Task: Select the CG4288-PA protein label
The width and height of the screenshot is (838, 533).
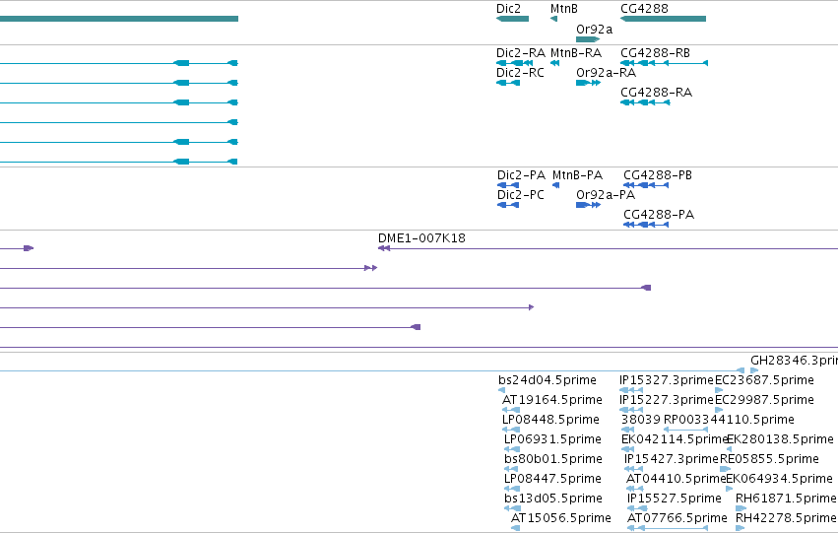Action: pyautogui.click(x=659, y=215)
